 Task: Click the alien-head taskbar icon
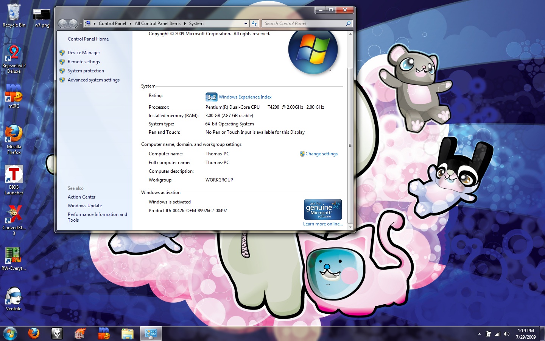(x=57, y=333)
